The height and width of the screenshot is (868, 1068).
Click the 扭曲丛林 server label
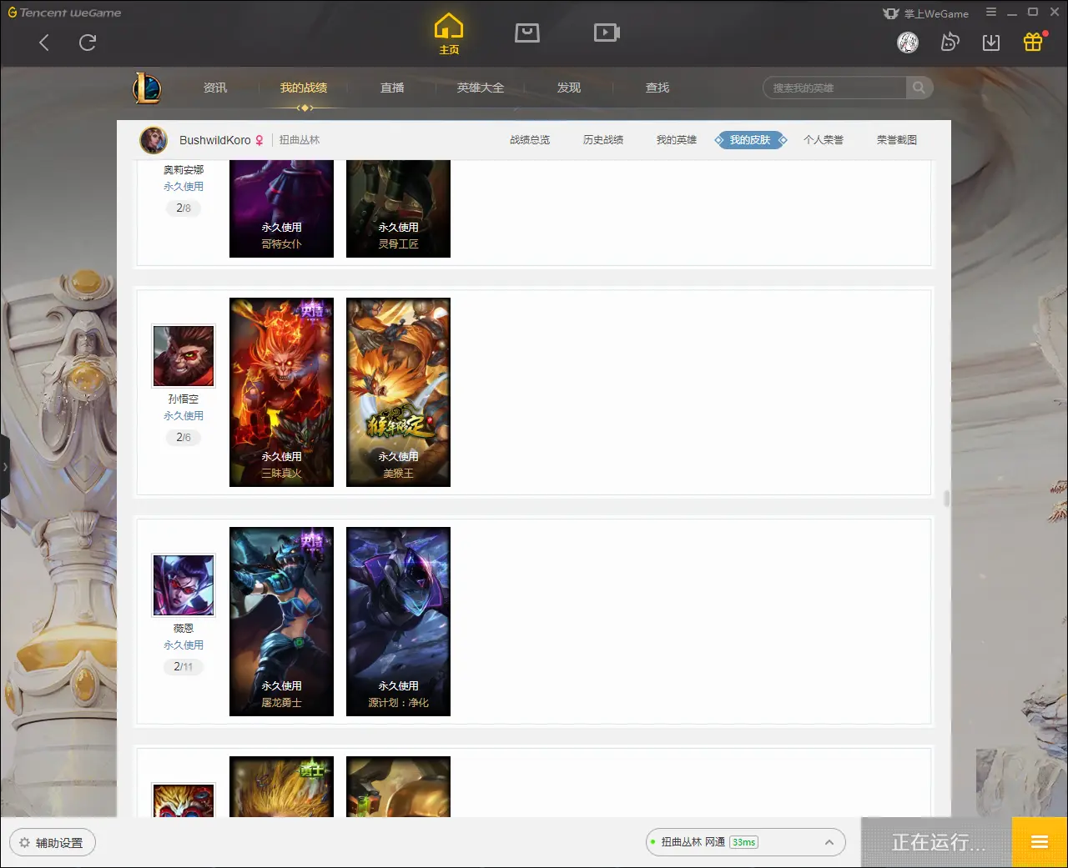click(x=300, y=140)
